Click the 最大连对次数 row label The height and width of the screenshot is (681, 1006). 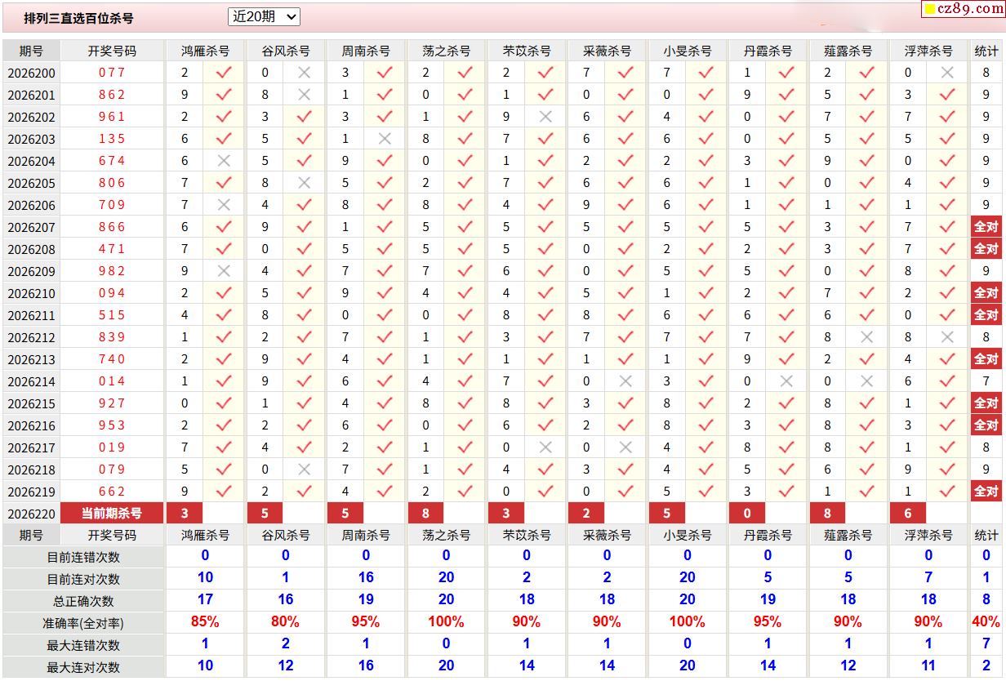coord(83,668)
